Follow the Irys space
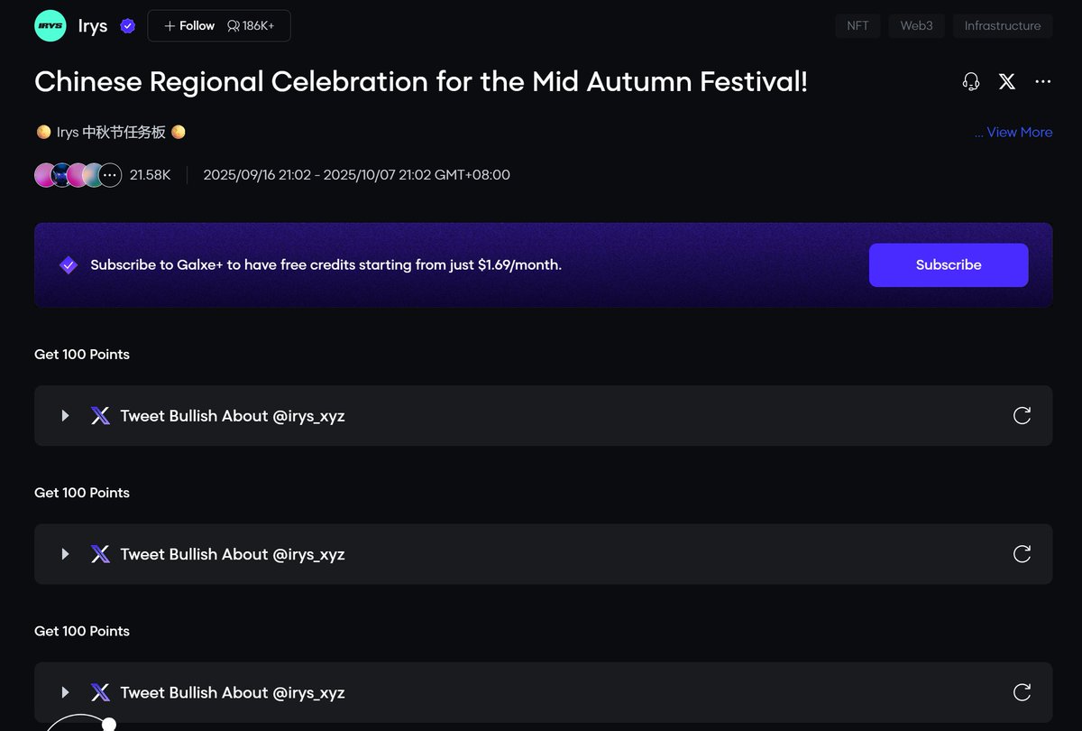This screenshot has width=1082, height=731. (189, 26)
